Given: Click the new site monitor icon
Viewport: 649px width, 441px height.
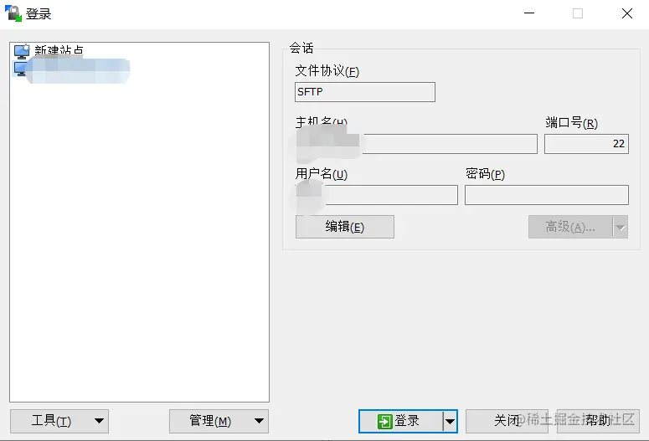Looking at the screenshot, I should [22, 51].
